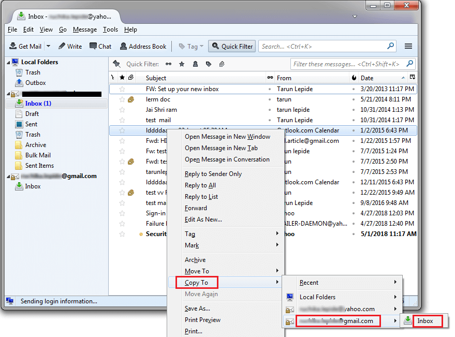455x337 pixels.
Task: Select "Copy To" in the context menu
Action: tap(196, 283)
